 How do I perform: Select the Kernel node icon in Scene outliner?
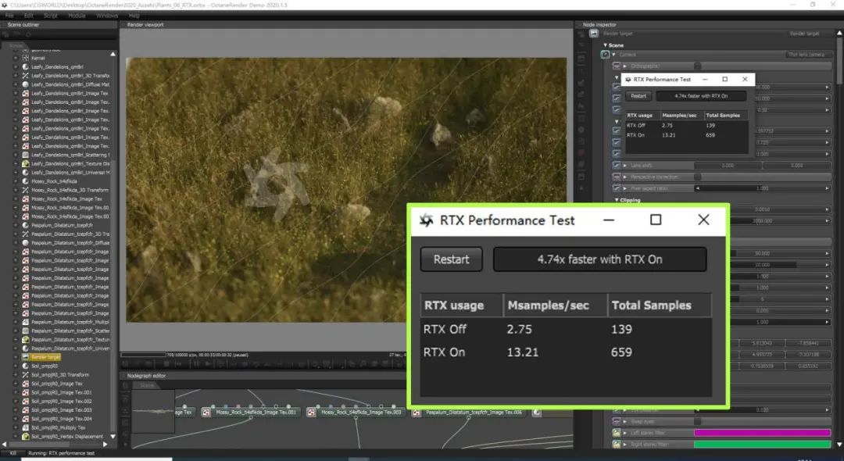pos(25,58)
